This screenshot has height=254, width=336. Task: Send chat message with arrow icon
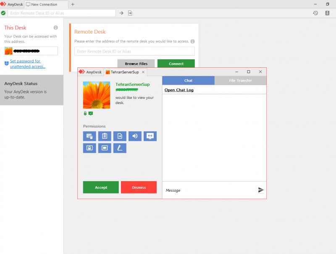pos(261,190)
